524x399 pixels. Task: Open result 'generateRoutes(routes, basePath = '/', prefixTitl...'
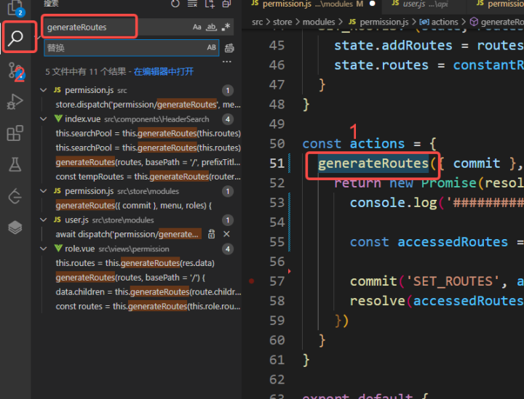pyautogui.click(x=148, y=163)
